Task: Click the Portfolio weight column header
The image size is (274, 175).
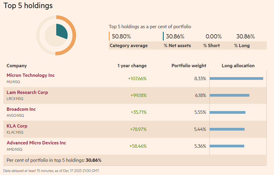Action: (189, 66)
